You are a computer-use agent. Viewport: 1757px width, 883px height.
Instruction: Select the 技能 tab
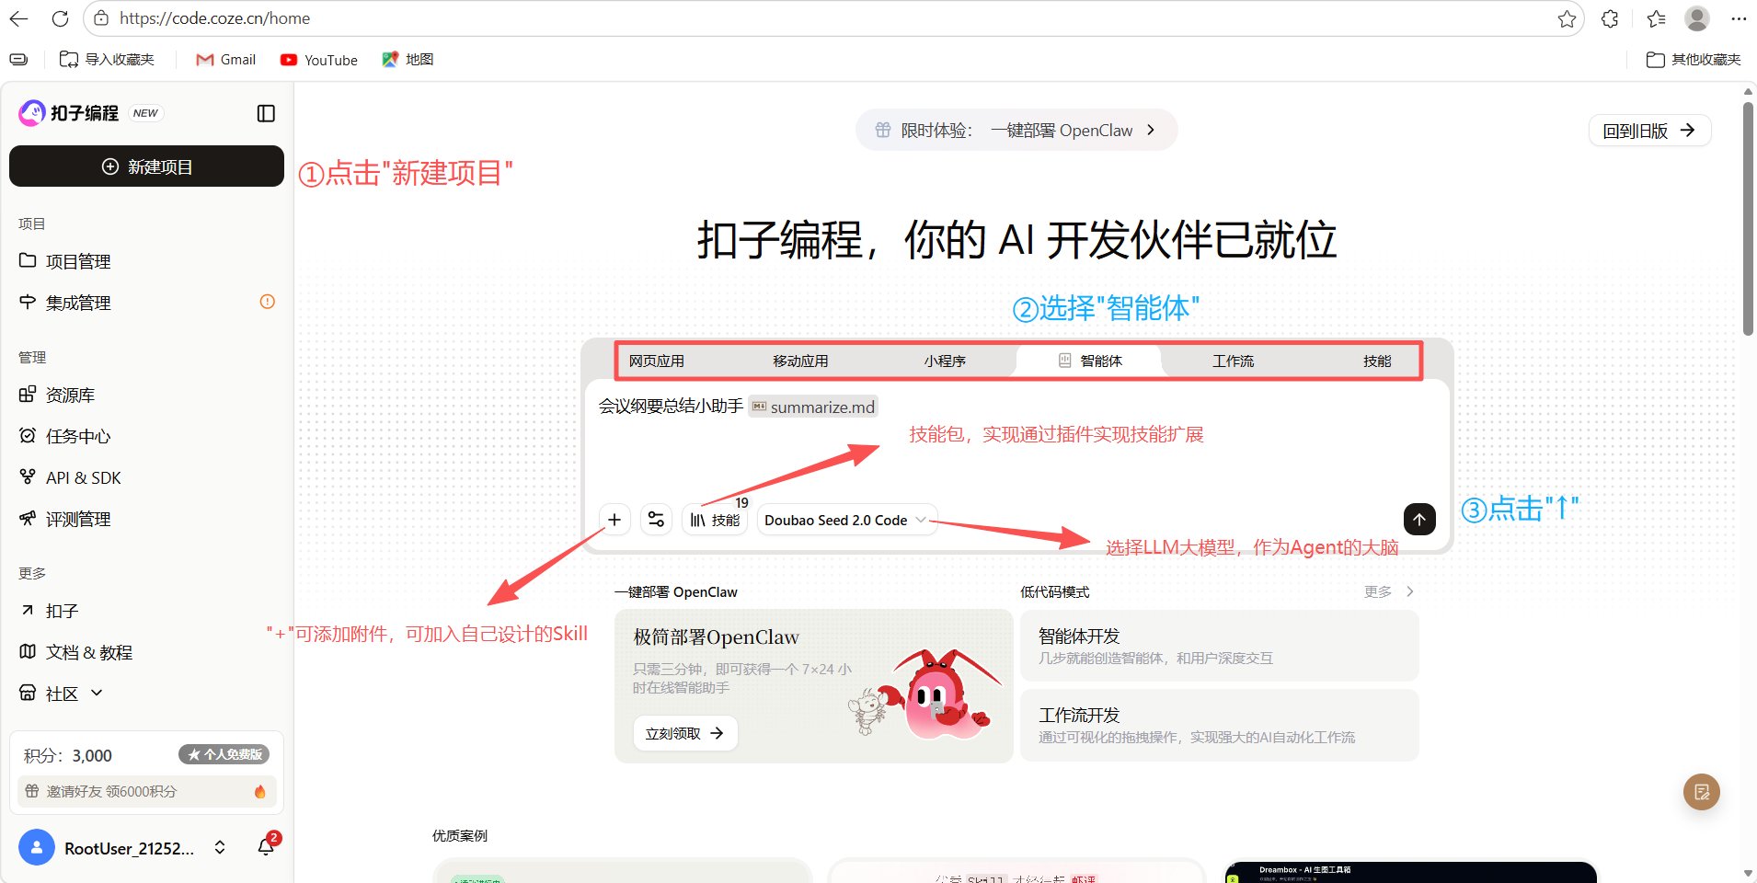pyautogui.click(x=1377, y=361)
